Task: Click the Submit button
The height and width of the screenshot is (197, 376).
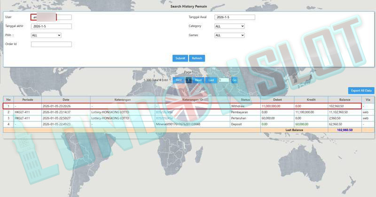Action: click(x=180, y=58)
